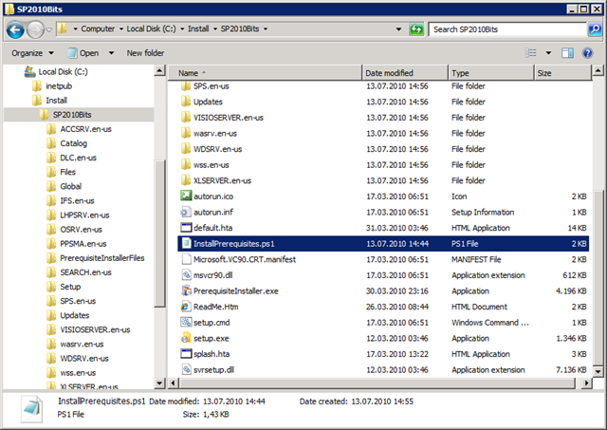Click the Global folder icon in tree
The image size is (607, 430).
coord(50,186)
